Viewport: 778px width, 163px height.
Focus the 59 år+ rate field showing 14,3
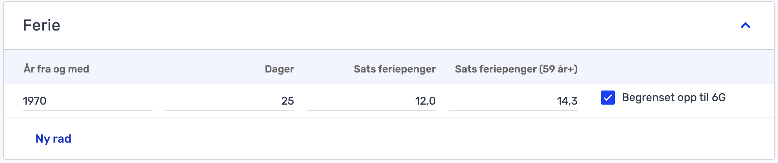click(513, 101)
